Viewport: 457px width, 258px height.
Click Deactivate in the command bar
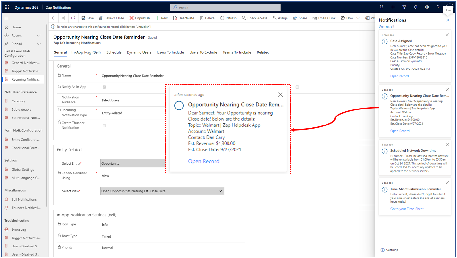[x=184, y=18]
